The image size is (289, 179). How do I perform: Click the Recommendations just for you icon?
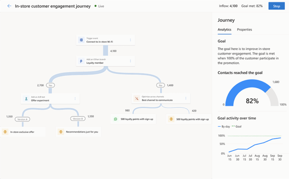pyautogui.click(x=61, y=132)
